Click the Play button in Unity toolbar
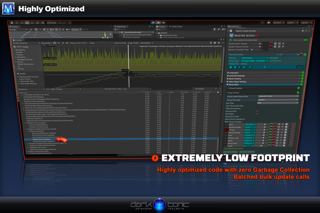The height and width of the screenshot is (213, 320). tap(153, 23)
